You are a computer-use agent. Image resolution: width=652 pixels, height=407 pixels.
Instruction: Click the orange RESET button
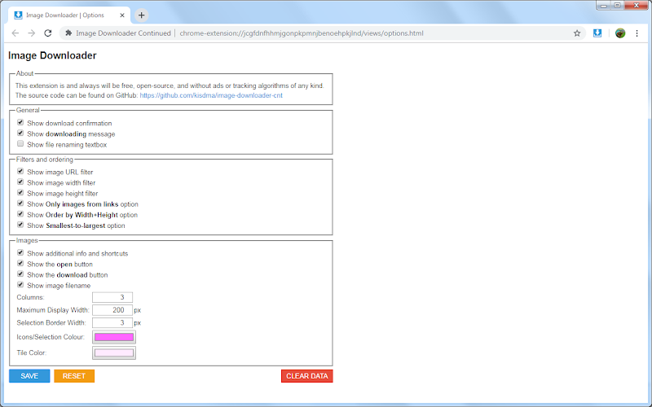74,376
